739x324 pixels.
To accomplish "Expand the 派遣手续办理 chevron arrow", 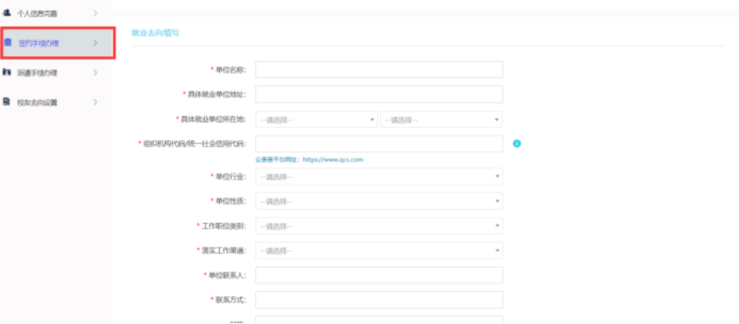I will (x=95, y=73).
